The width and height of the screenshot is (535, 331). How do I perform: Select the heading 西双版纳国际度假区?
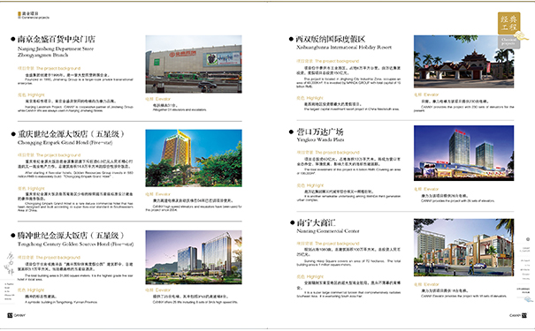tap(331, 39)
